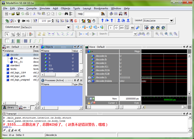This screenshot has width=194, height=139.
Task: Click the Value column header in Objects
Action: pyautogui.click(x=75, y=51)
